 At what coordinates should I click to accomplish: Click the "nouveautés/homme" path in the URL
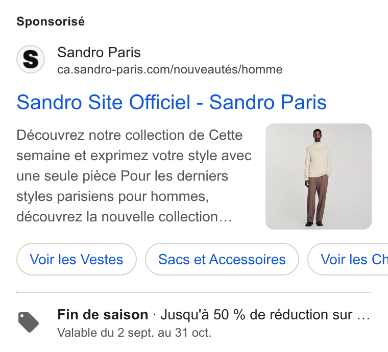click(228, 69)
